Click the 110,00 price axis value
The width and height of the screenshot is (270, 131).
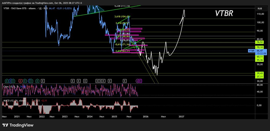click(x=260, y=14)
